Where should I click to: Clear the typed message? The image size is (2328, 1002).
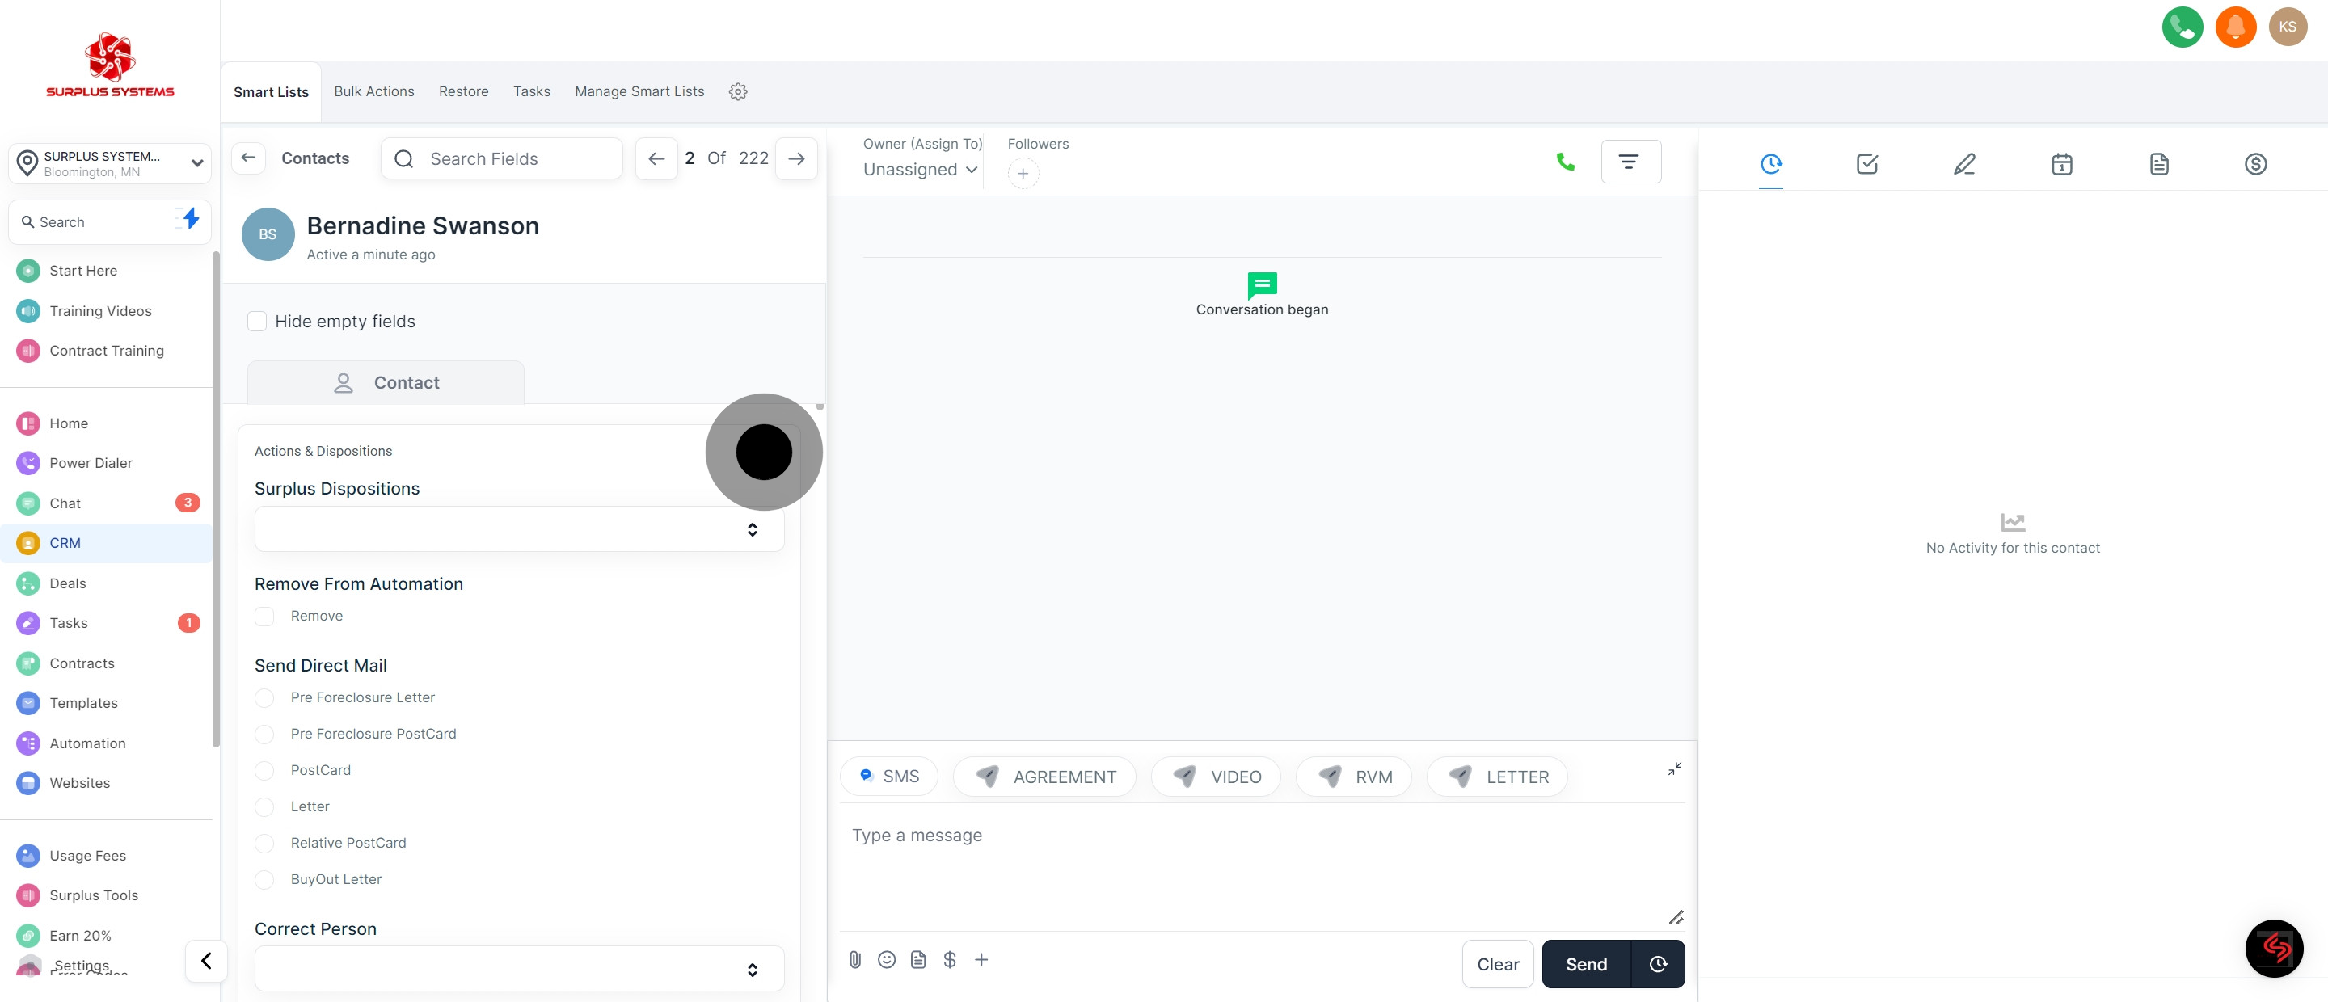(x=1498, y=964)
